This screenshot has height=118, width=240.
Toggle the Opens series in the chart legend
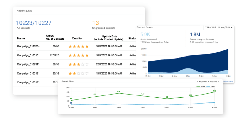click(x=201, y=86)
